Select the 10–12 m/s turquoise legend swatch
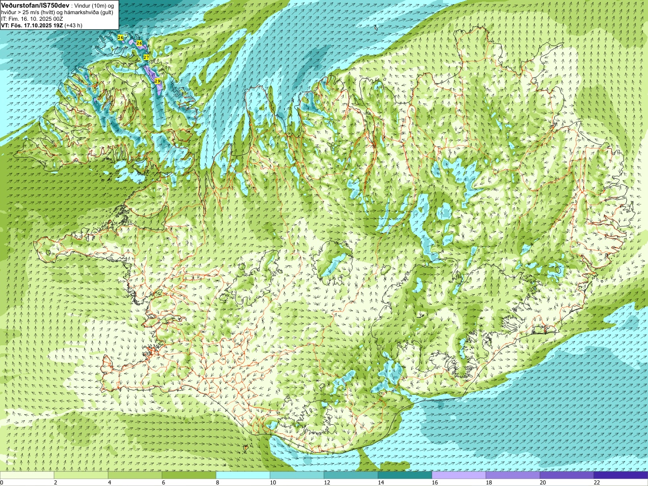This screenshot has width=648, height=486. (297, 475)
